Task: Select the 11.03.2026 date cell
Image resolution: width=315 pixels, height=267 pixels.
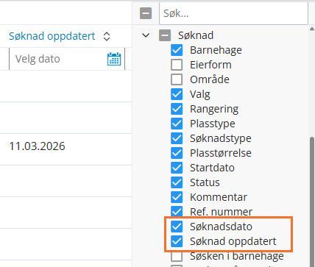Action: [x=37, y=146]
